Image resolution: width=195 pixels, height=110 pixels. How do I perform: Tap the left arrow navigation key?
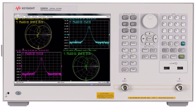pyautogui.click(x=143, y=39)
